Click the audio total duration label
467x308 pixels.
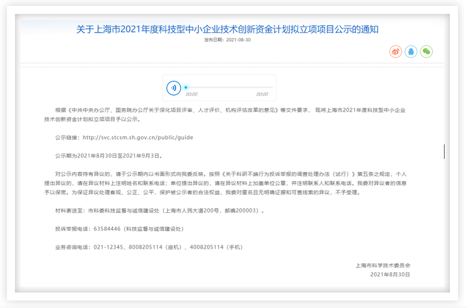262,94
